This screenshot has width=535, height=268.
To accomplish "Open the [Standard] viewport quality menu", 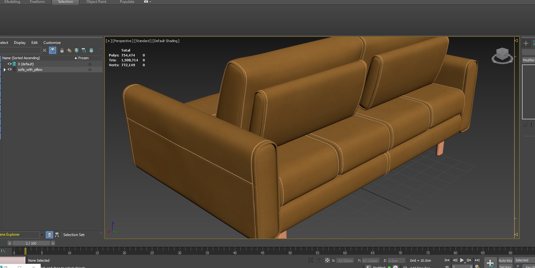I will pyautogui.click(x=143, y=41).
